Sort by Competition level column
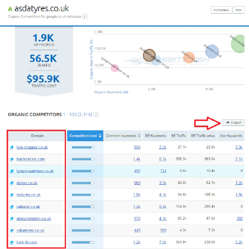Viewport: 249px width, 249px height. click(x=85, y=136)
